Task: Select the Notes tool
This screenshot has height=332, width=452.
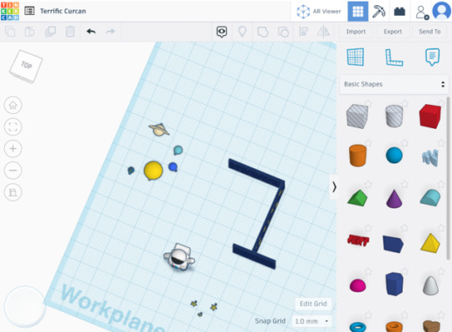Action: pos(433,57)
